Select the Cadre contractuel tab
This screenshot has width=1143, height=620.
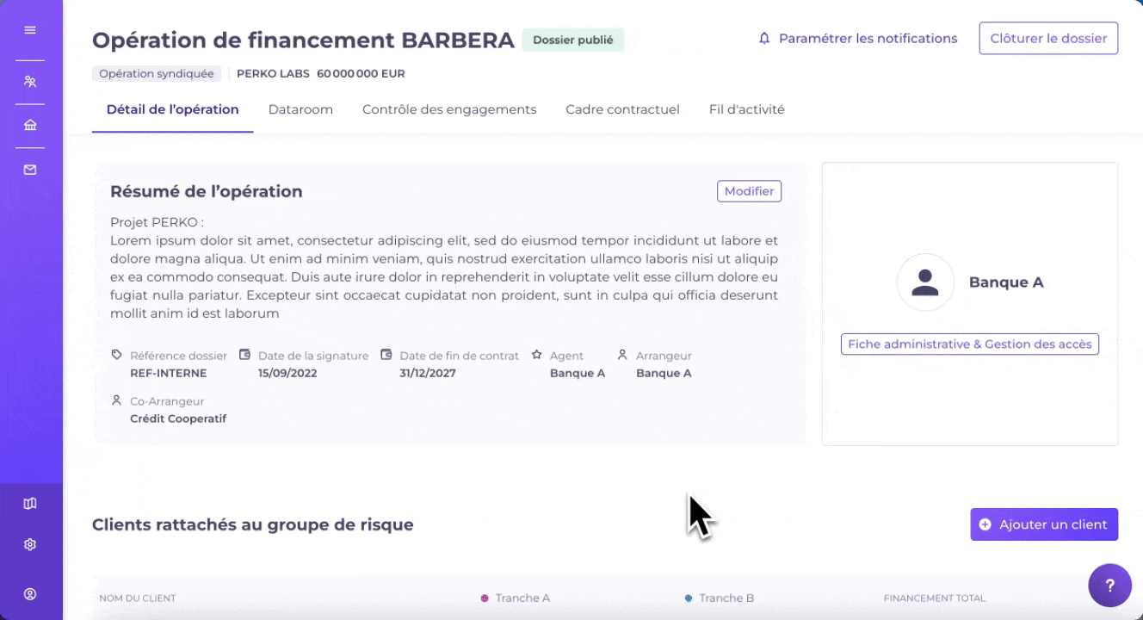(622, 109)
